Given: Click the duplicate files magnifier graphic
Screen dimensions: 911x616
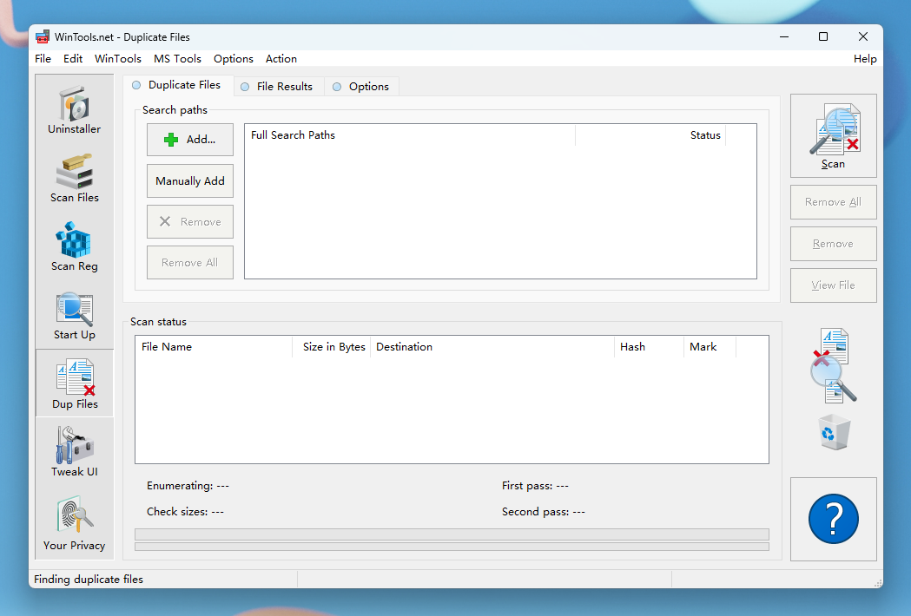Looking at the screenshot, I should click(834, 365).
